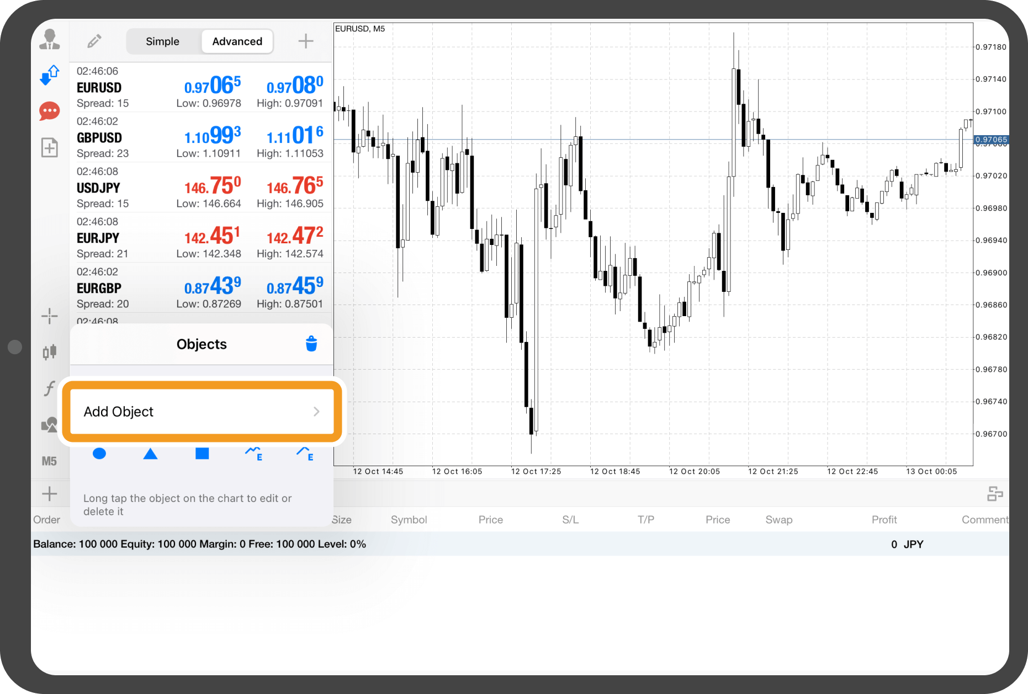
Task: Select the GBPUSD quote row
Action: [200, 137]
